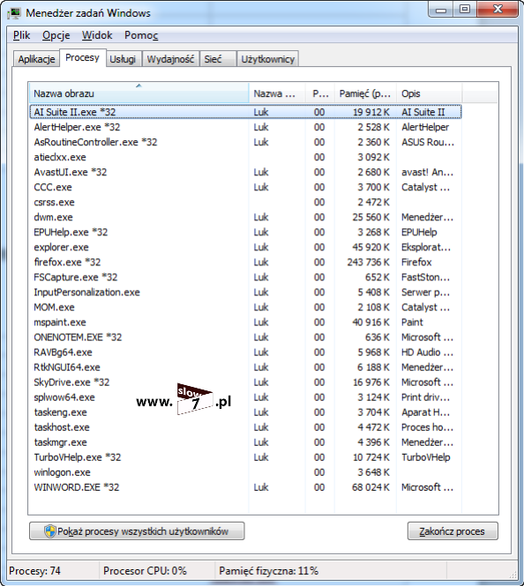Viewport: 524px width, 586px height.
Task: Open the Widok menu
Action: [97, 35]
